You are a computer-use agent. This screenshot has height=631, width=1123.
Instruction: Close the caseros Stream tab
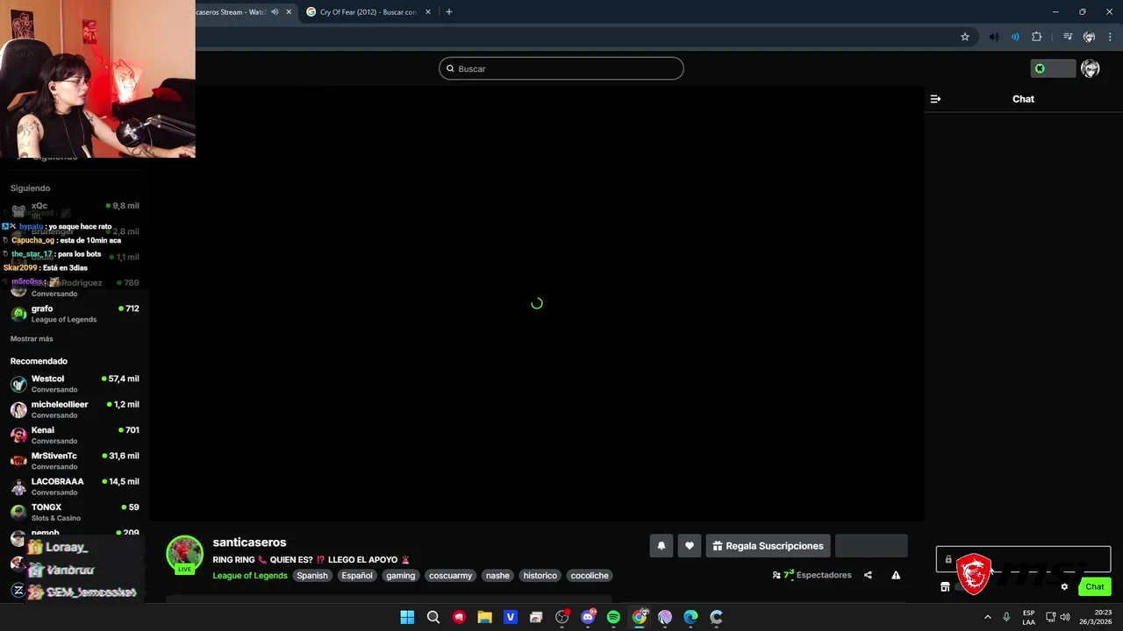289,12
